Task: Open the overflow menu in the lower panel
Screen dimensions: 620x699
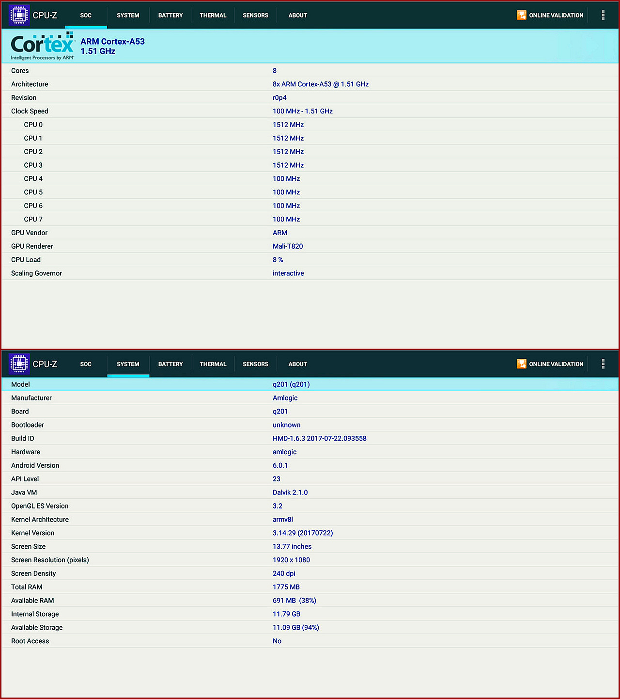Action: tap(603, 364)
